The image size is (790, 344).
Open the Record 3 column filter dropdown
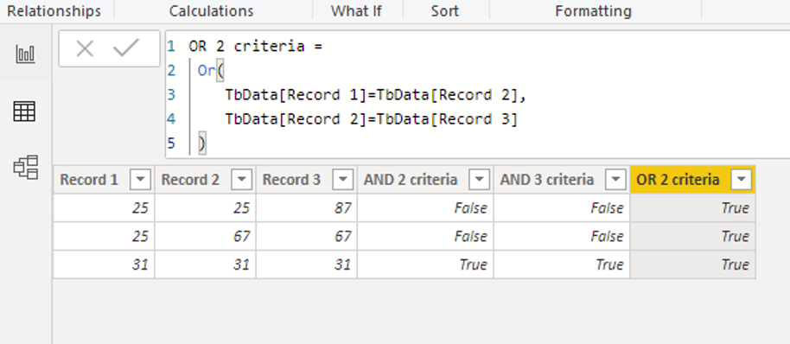(x=343, y=179)
